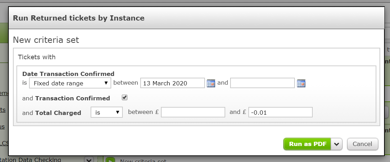Click the empty minimum Total Charged £ field
The height and width of the screenshot is (162, 390).
tap(193, 112)
